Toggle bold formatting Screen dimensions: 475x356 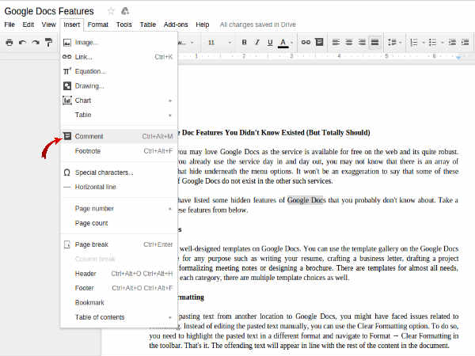pos(245,42)
